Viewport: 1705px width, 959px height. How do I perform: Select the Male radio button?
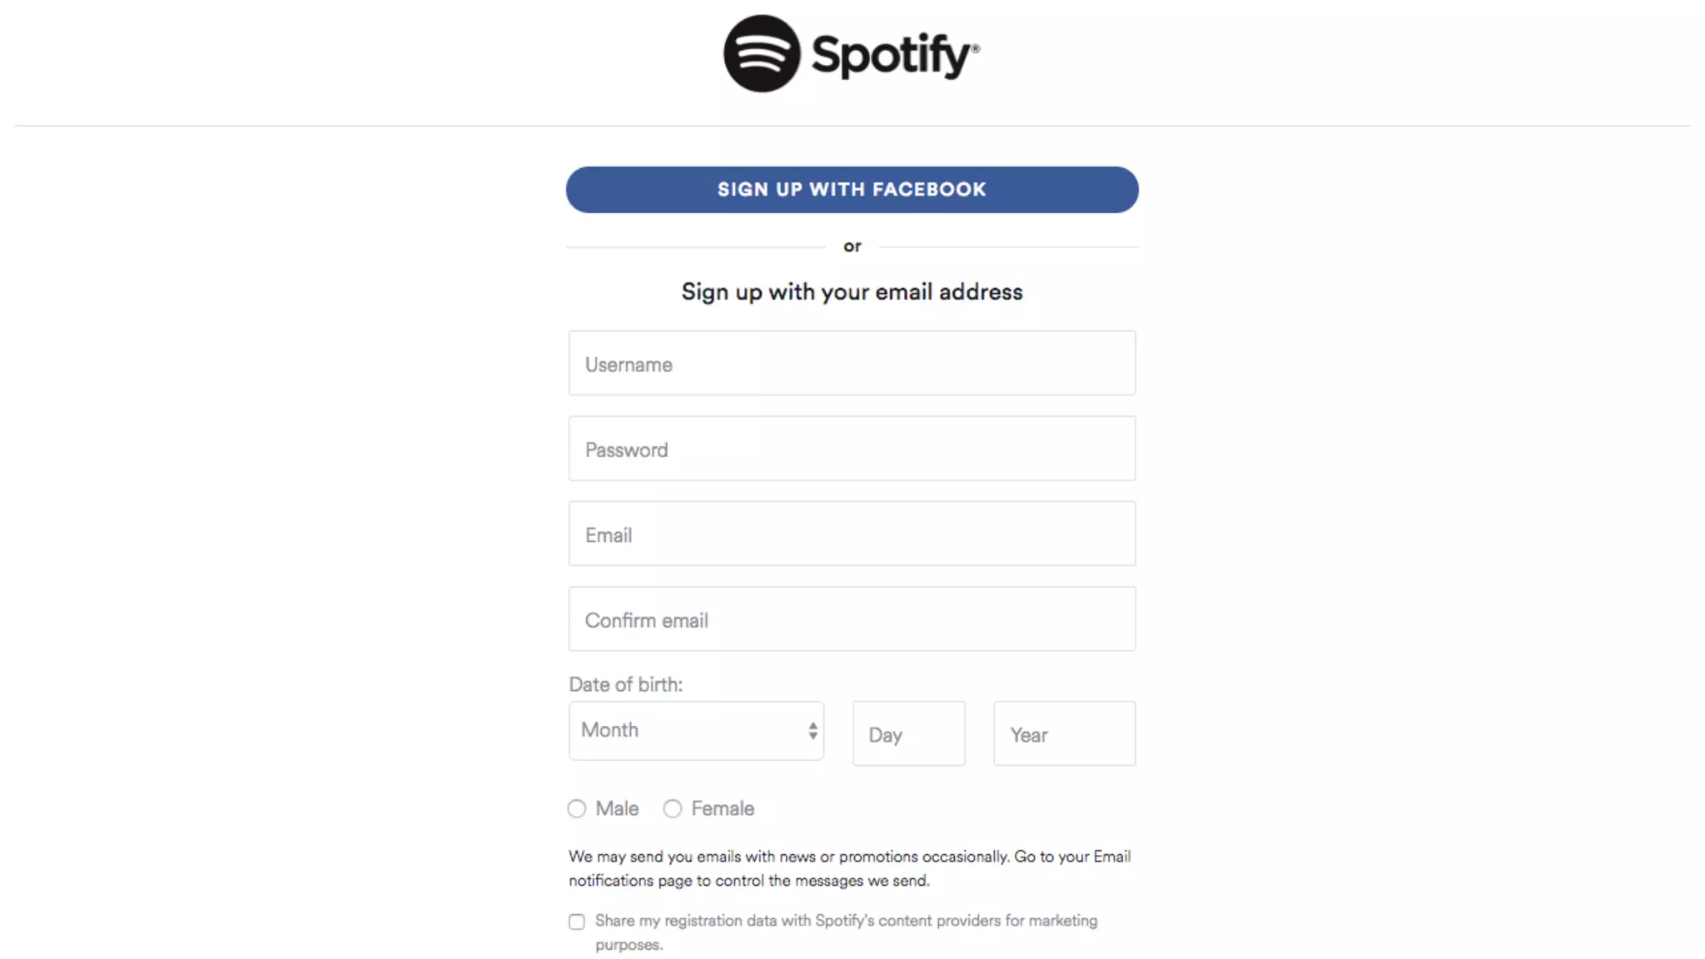click(577, 809)
